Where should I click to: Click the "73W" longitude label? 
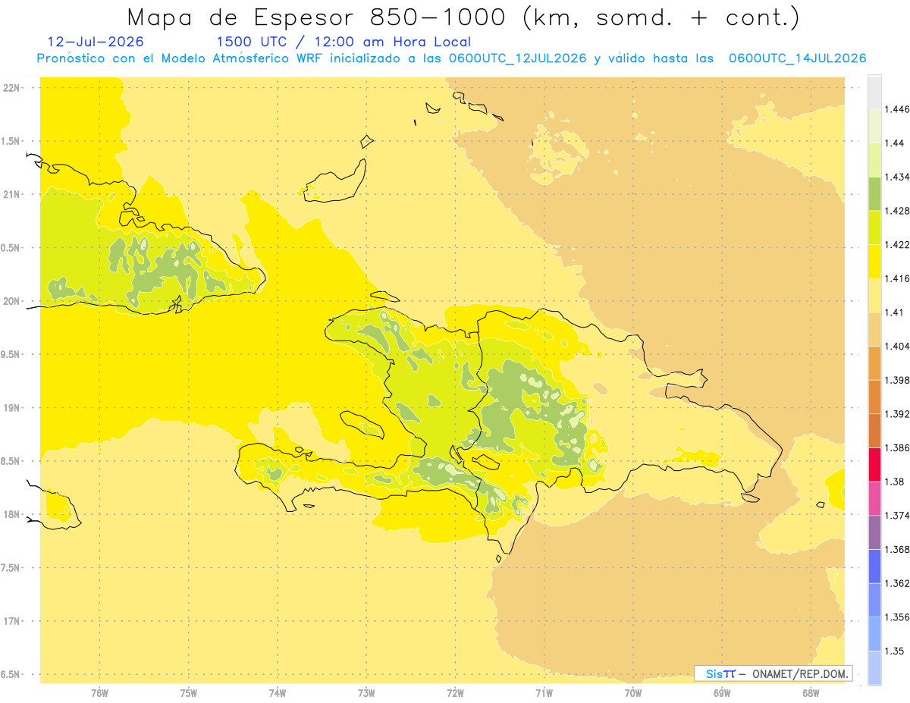pos(366,693)
